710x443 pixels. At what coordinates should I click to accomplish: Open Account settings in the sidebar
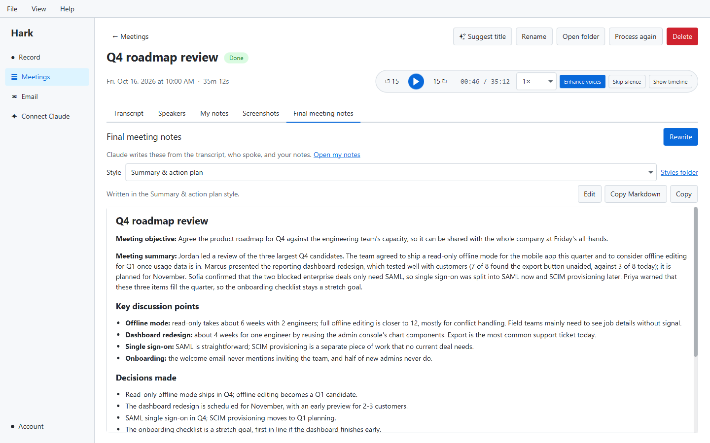click(47, 426)
